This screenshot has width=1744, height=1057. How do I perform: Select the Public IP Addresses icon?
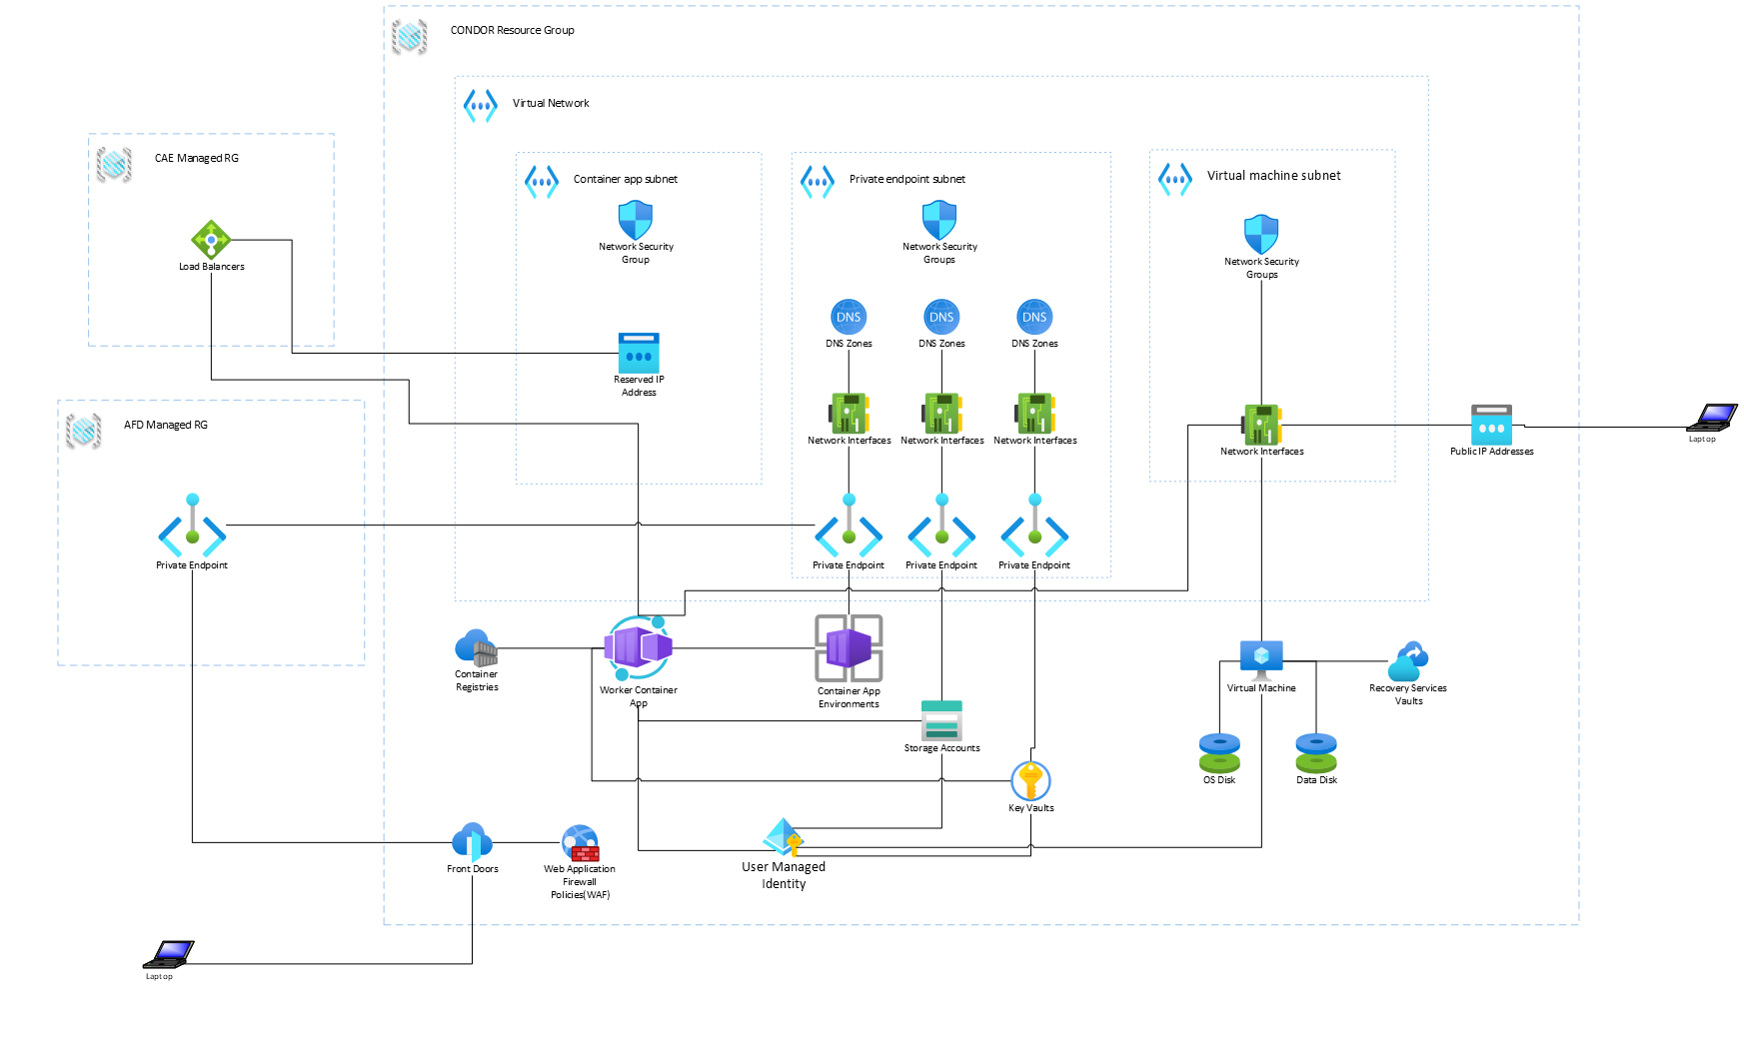[1491, 425]
